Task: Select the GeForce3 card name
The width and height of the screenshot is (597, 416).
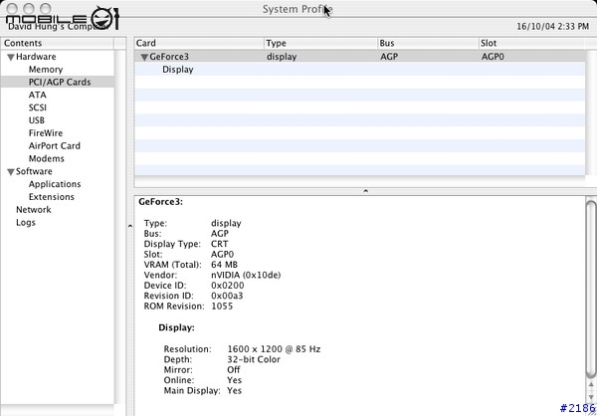Action: 169,57
